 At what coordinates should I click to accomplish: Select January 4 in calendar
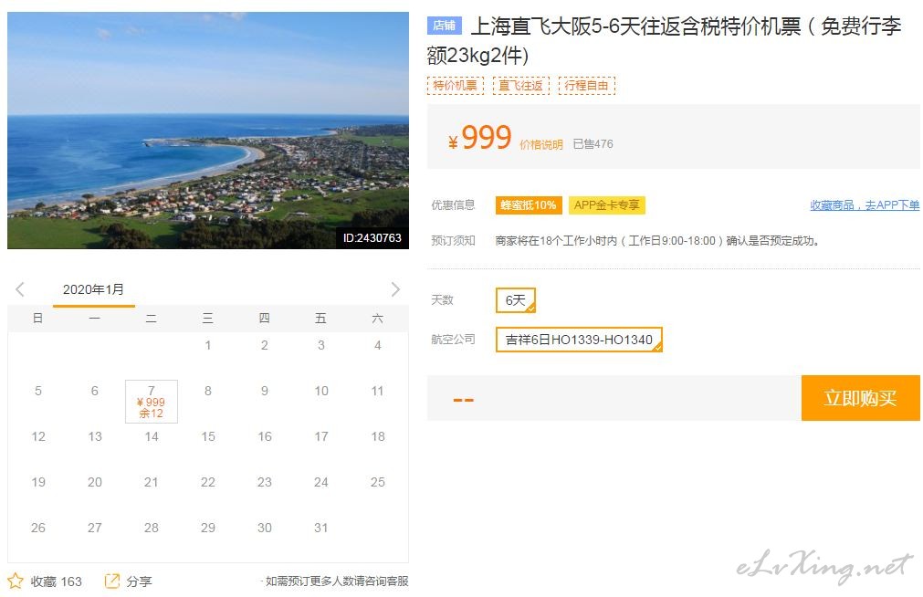[x=378, y=345]
